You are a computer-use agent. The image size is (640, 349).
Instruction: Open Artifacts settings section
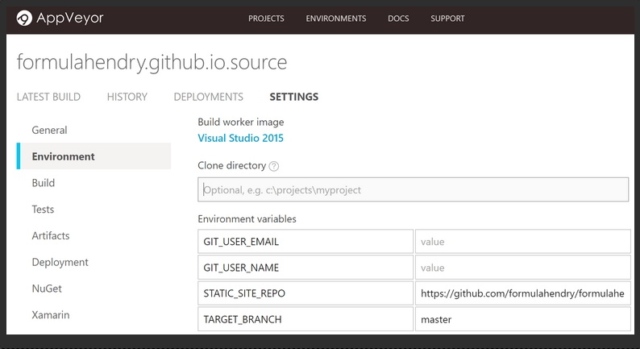click(x=51, y=235)
